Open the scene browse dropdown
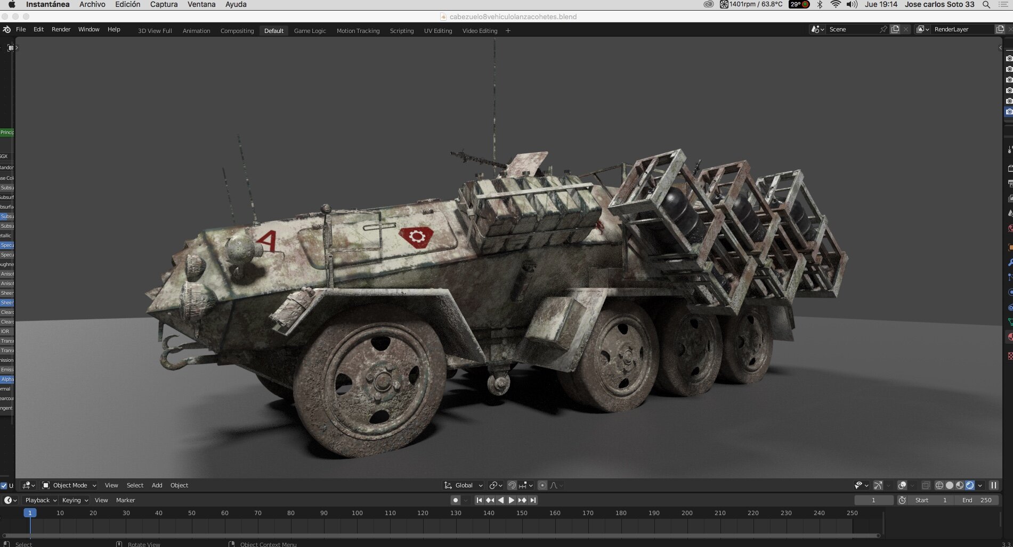The height and width of the screenshot is (547, 1013). coord(817,29)
